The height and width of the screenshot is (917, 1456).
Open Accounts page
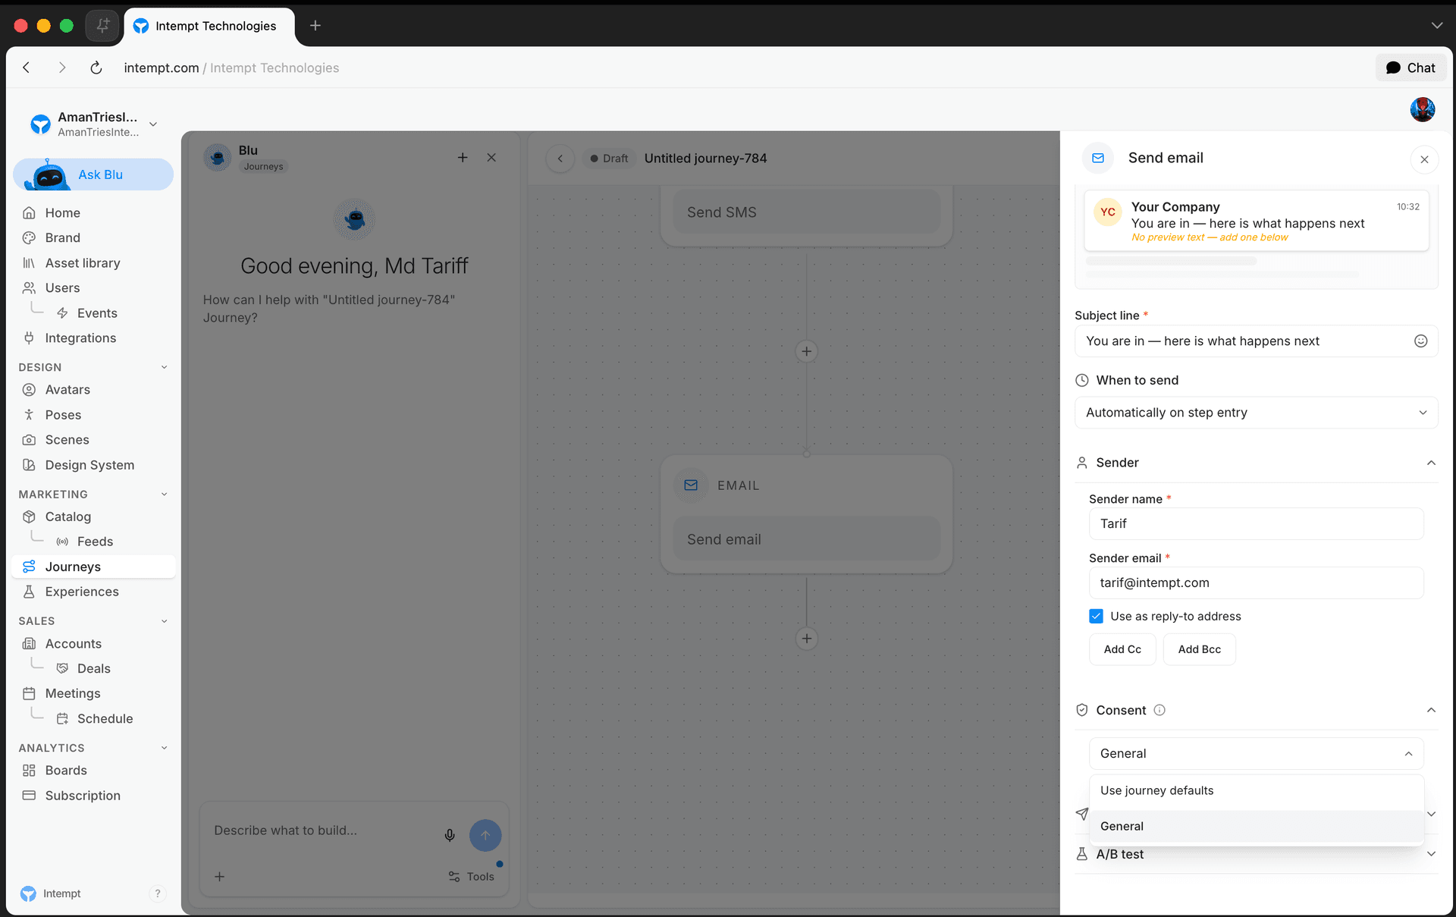pyautogui.click(x=73, y=644)
